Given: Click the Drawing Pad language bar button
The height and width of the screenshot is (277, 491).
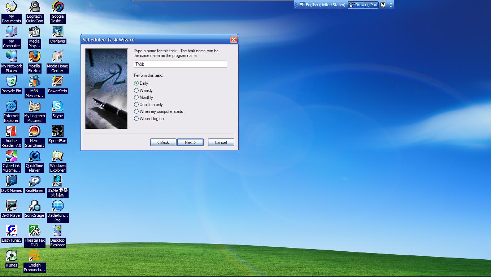Looking at the screenshot, I should (363, 5).
